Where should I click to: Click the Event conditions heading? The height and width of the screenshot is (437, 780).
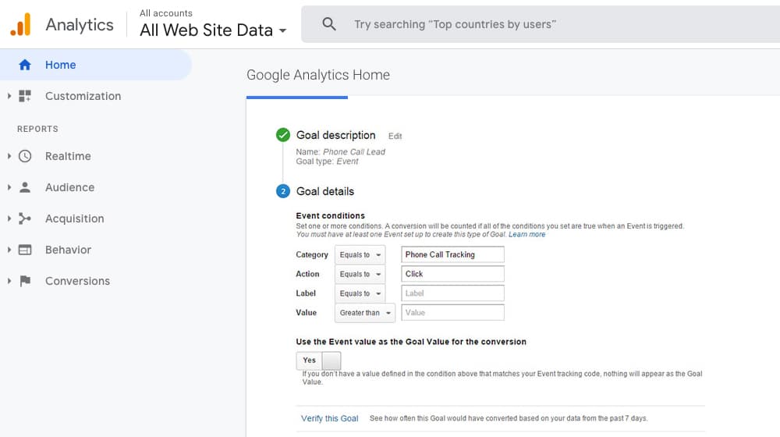(x=330, y=215)
